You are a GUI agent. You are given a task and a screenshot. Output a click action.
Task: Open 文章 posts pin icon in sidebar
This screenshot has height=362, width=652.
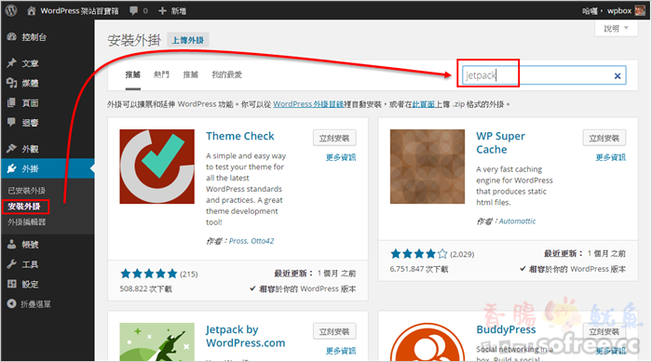11,63
